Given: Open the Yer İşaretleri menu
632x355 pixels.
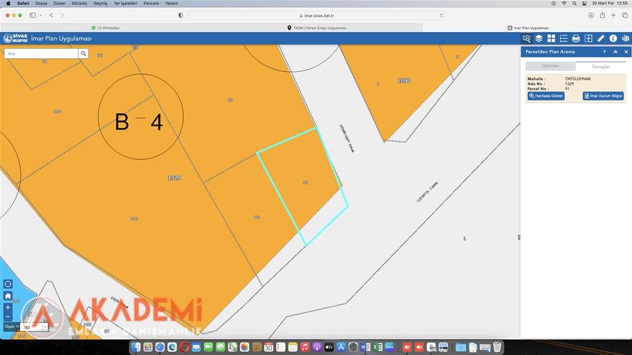Looking at the screenshot, I should tap(125, 3).
